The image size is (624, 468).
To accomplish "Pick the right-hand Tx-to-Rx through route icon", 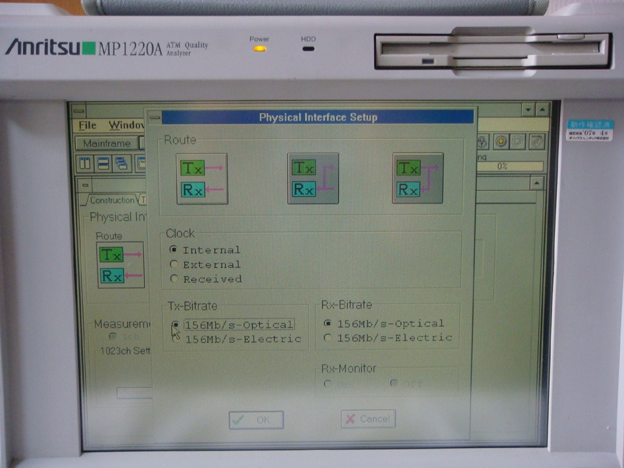I will (x=417, y=179).
